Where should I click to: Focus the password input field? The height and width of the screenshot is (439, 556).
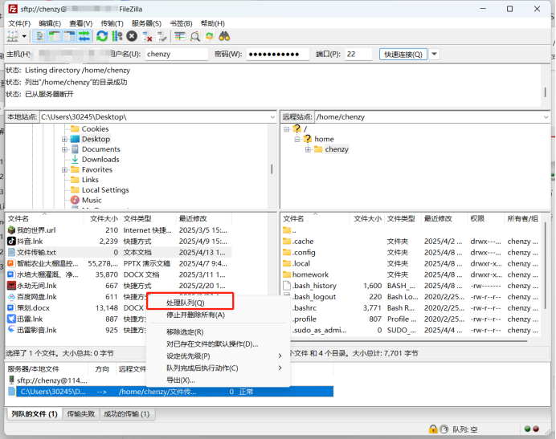(x=278, y=55)
